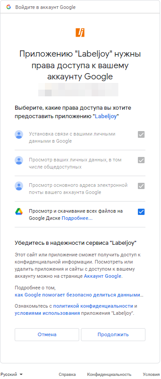The width and height of the screenshot is (161, 379).
Task: Click the Google Drive icon
Action: (19, 212)
